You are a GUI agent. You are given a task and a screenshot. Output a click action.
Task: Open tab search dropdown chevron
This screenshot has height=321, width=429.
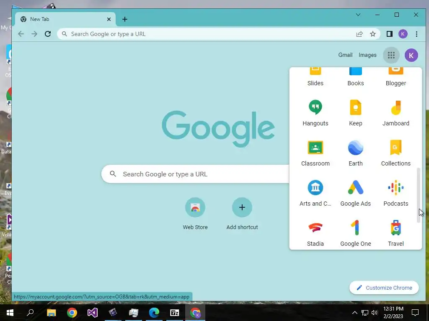coord(358,15)
